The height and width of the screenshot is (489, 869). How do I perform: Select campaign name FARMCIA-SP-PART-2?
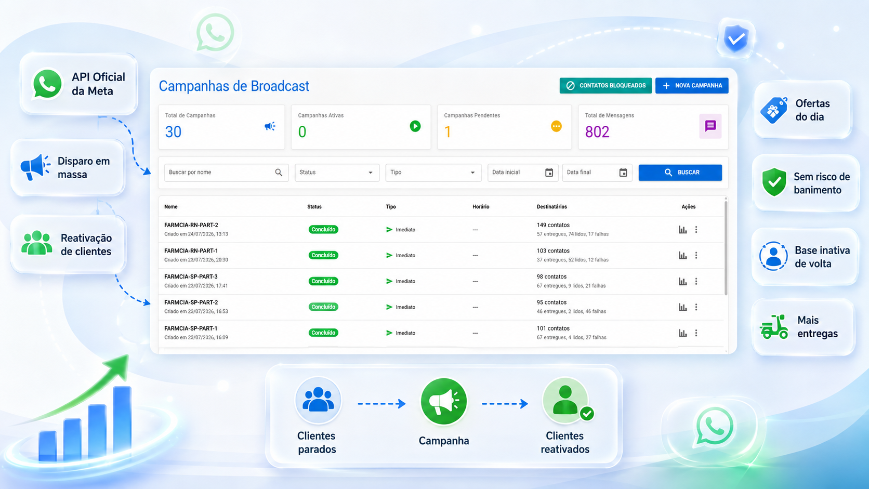pyautogui.click(x=191, y=302)
